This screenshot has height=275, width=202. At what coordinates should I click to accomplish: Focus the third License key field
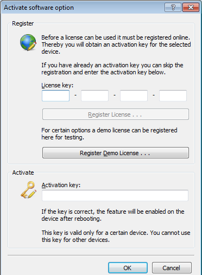point(134,95)
